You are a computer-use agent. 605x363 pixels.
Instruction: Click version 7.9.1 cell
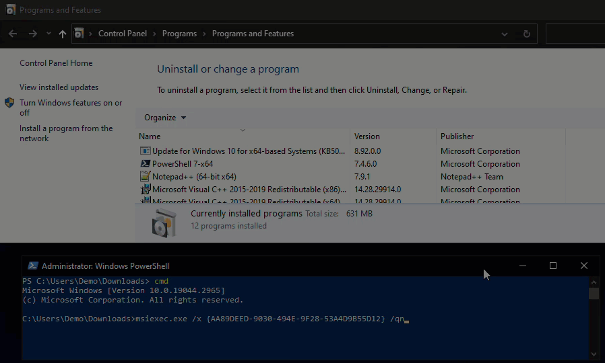tap(362, 177)
